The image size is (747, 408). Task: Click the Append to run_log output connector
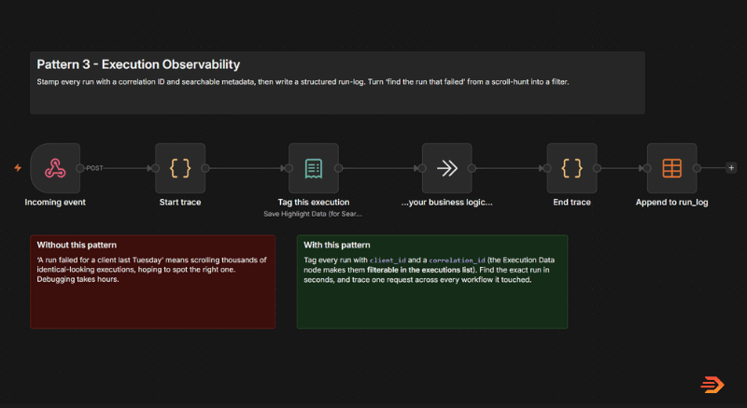coord(697,168)
